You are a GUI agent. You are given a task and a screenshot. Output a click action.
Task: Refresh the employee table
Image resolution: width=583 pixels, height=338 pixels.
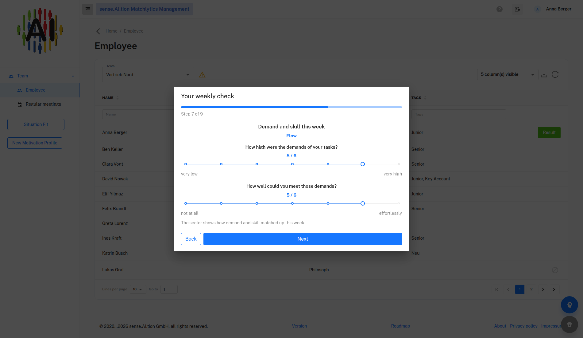(x=555, y=74)
